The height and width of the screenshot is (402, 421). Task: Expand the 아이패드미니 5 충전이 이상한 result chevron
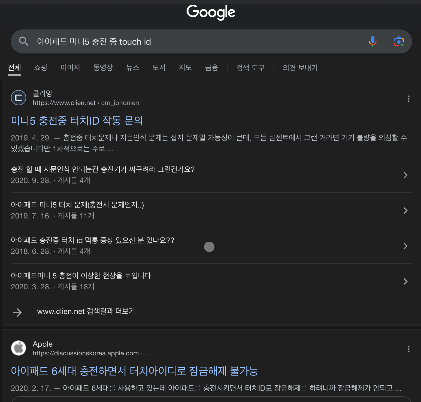point(405,281)
